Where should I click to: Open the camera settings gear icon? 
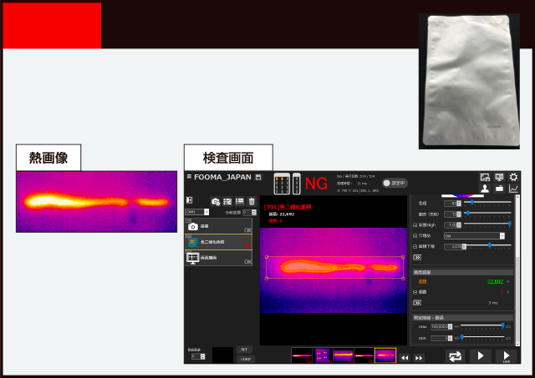point(216,201)
